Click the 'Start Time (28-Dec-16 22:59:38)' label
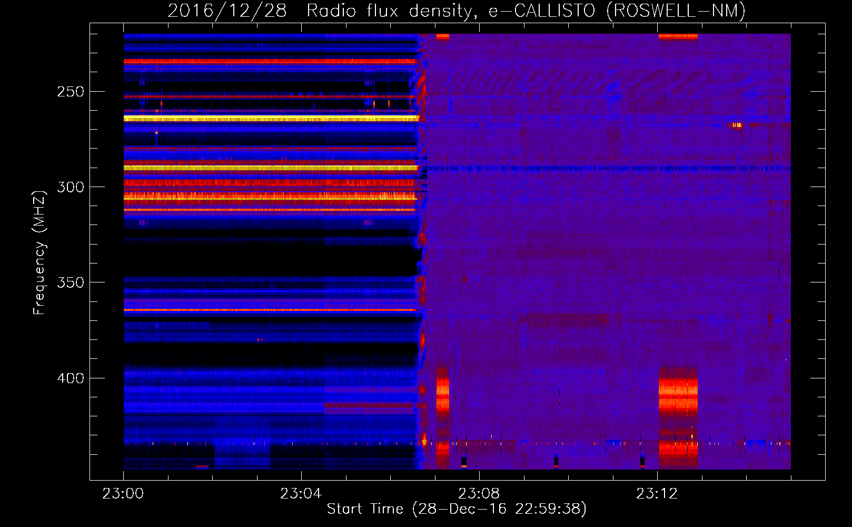 [x=457, y=509]
